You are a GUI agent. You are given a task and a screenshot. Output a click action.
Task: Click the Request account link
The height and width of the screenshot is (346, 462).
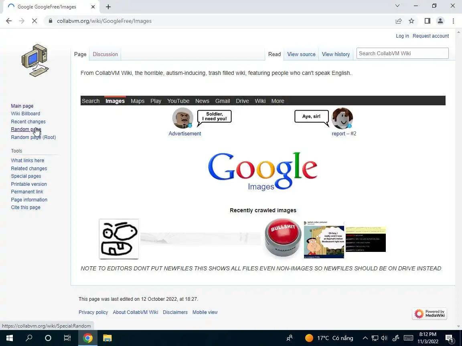pos(431,36)
